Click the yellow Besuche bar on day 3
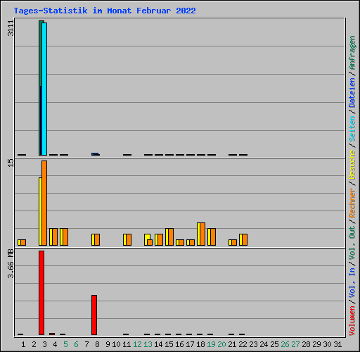This screenshot has height=352, width=360. (40, 212)
